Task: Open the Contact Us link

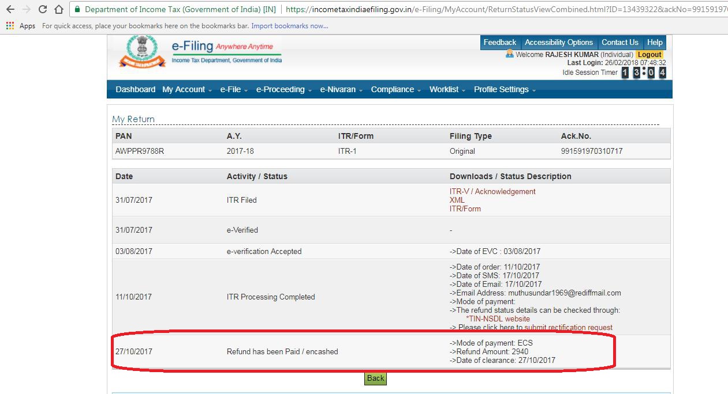Action: (x=619, y=43)
